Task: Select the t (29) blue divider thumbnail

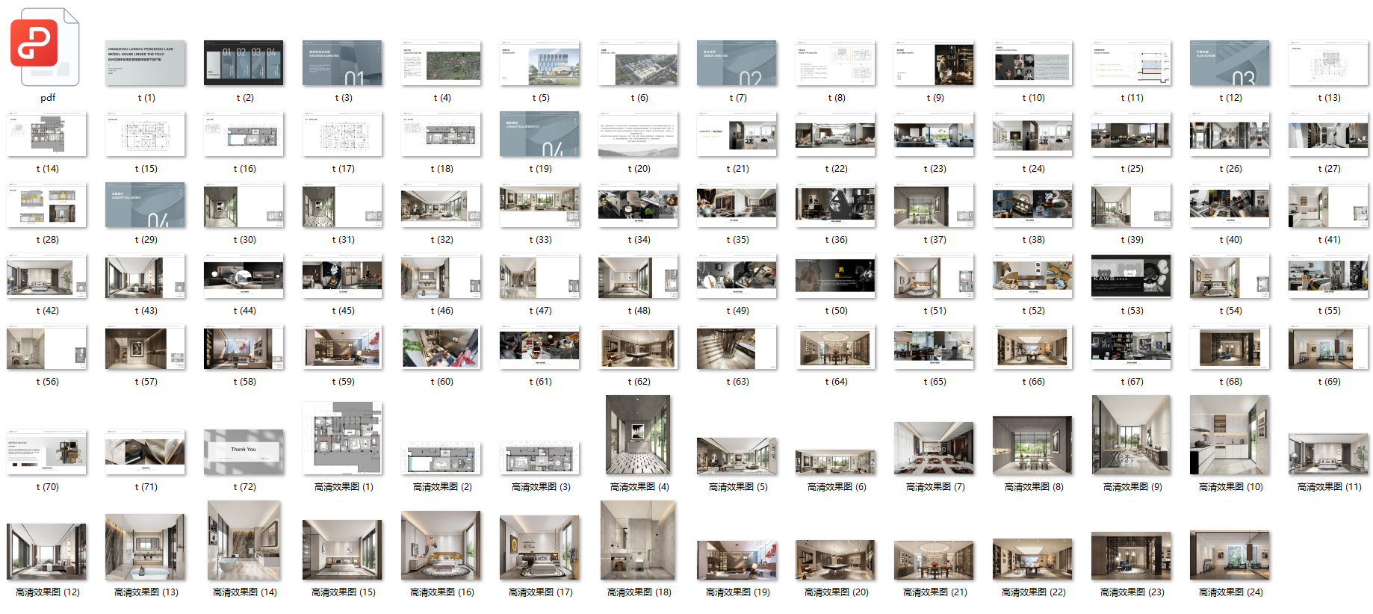Action: 146,205
